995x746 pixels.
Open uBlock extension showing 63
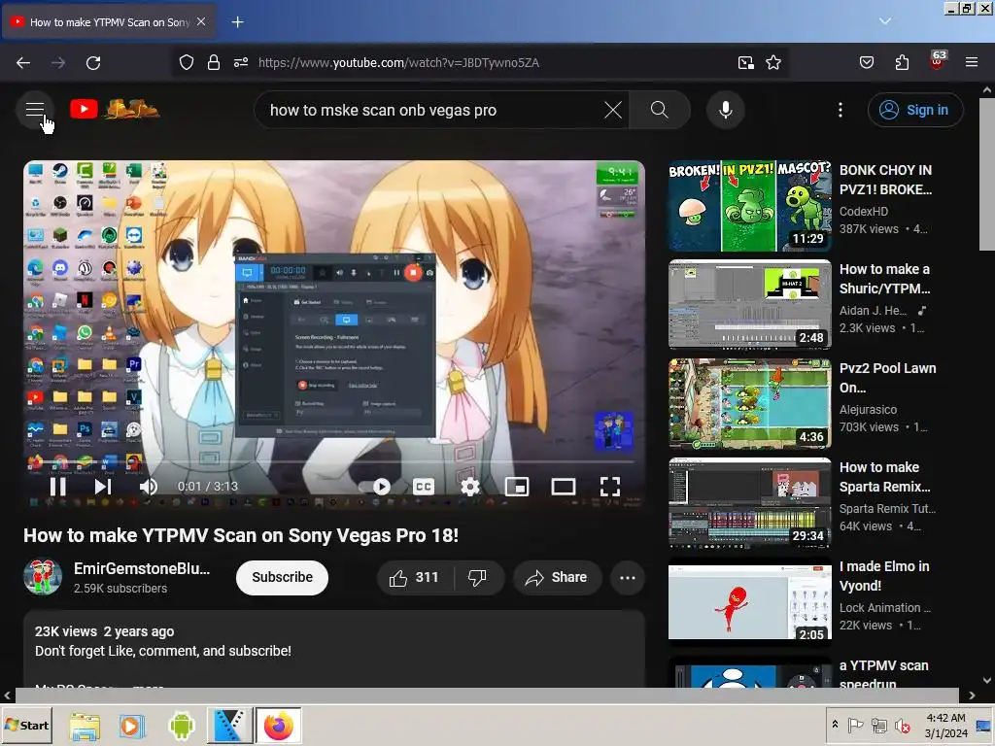pos(938,61)
